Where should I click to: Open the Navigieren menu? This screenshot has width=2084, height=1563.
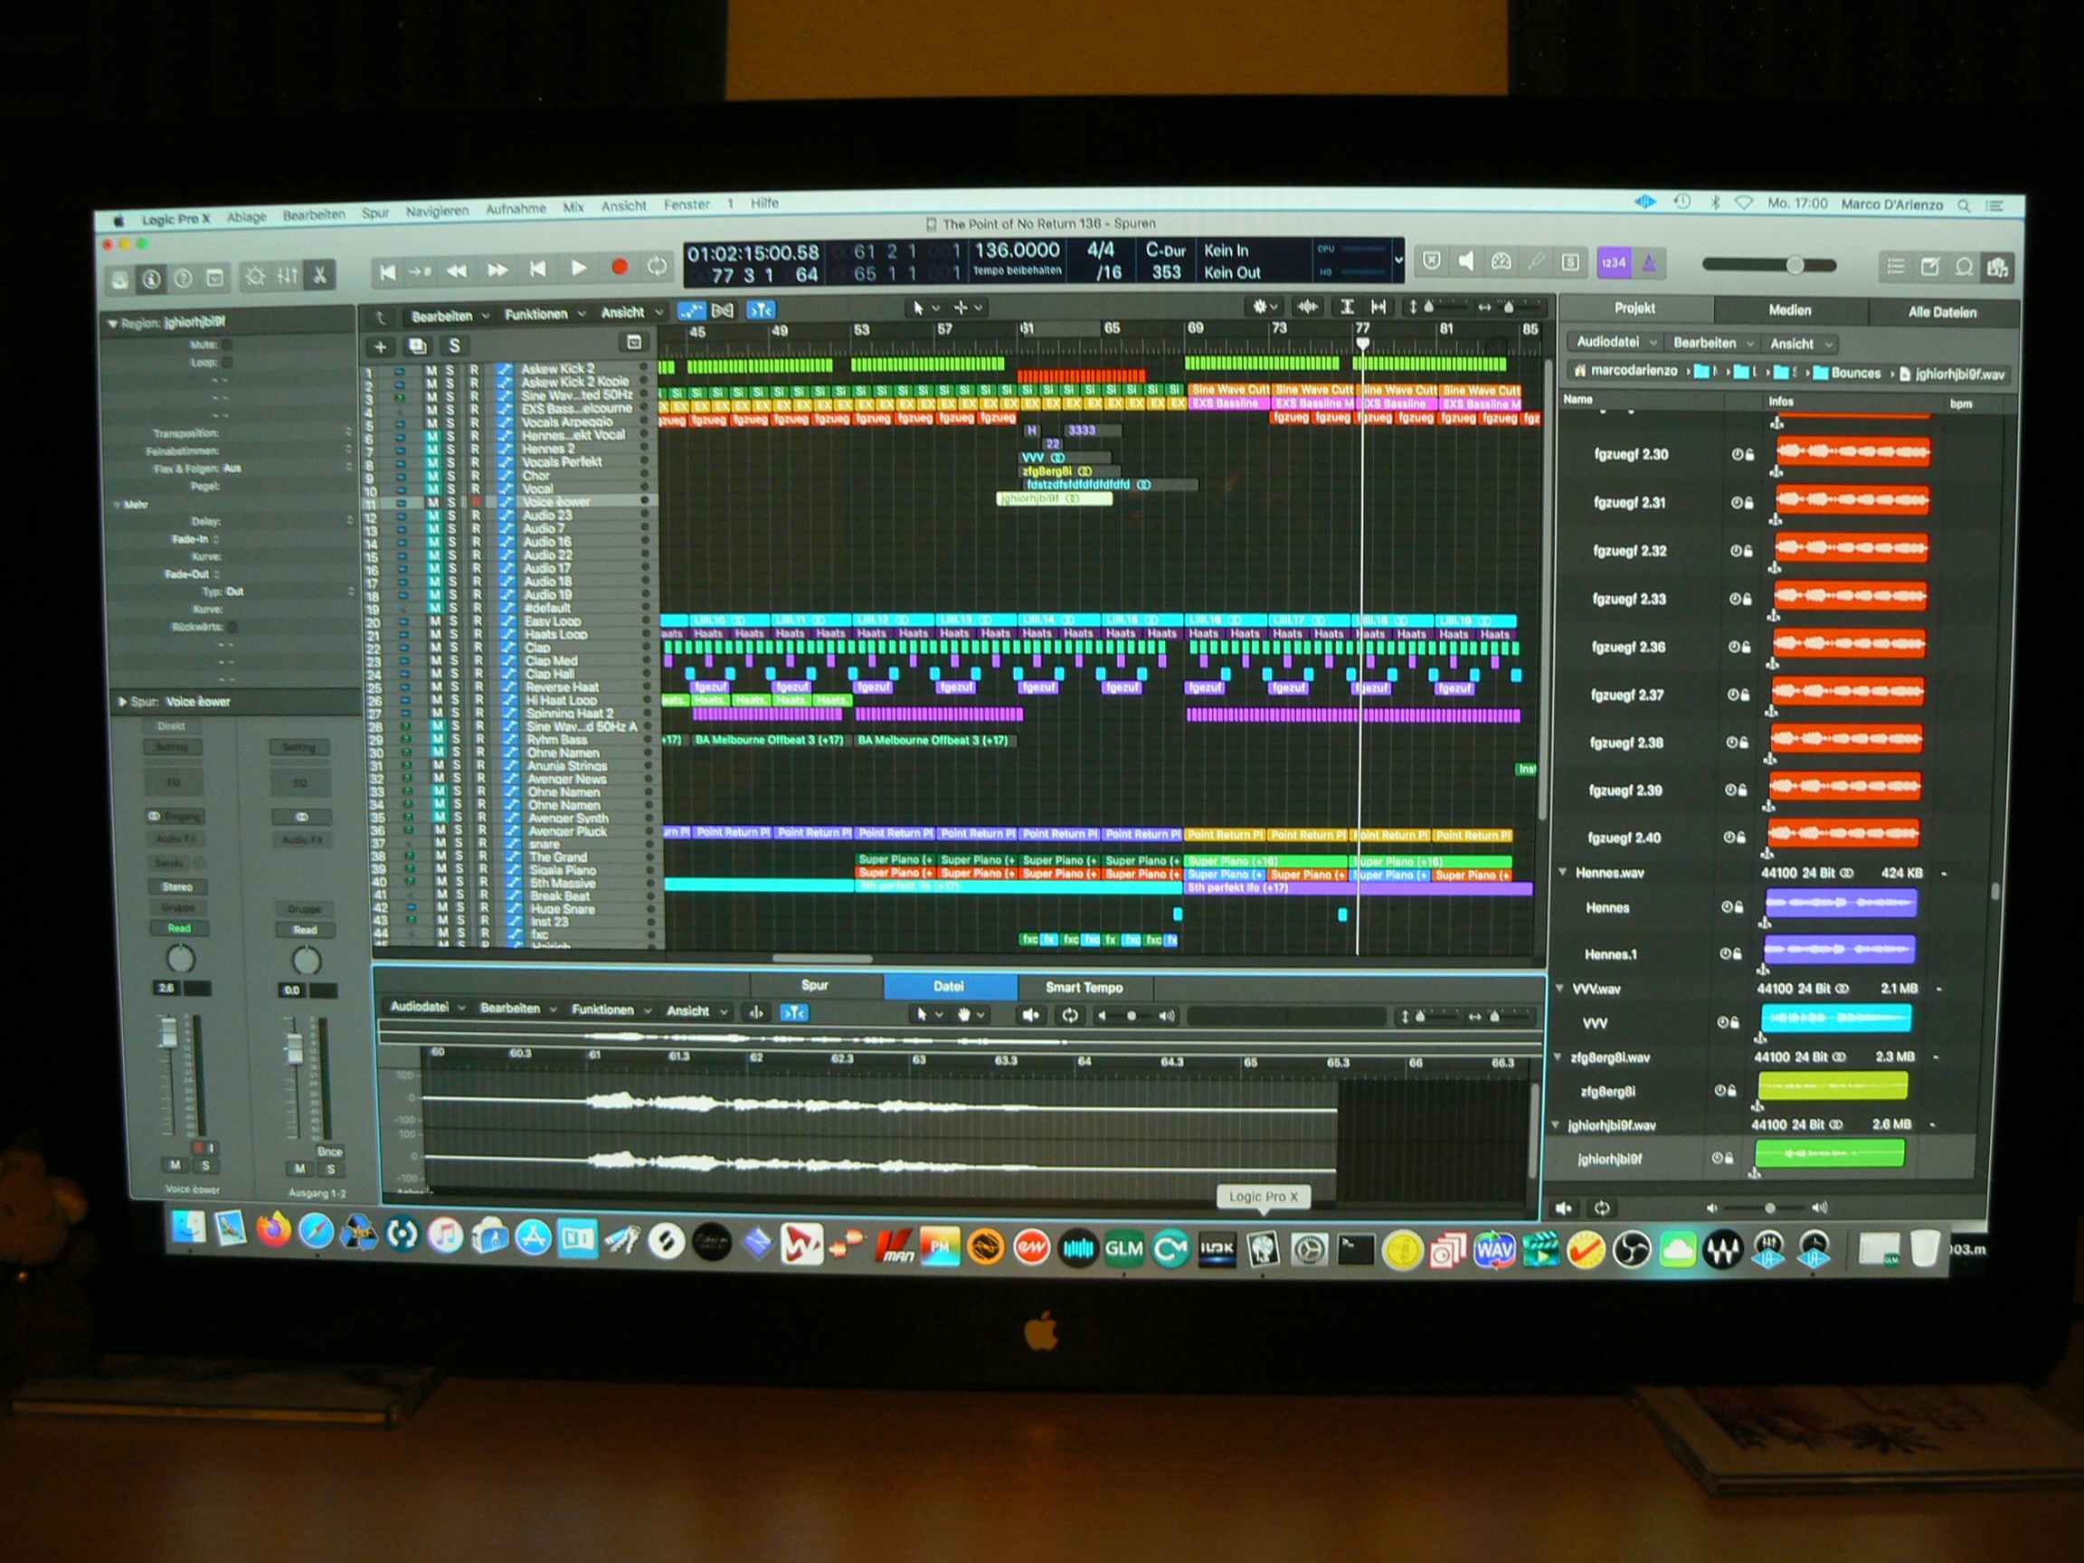437,211
